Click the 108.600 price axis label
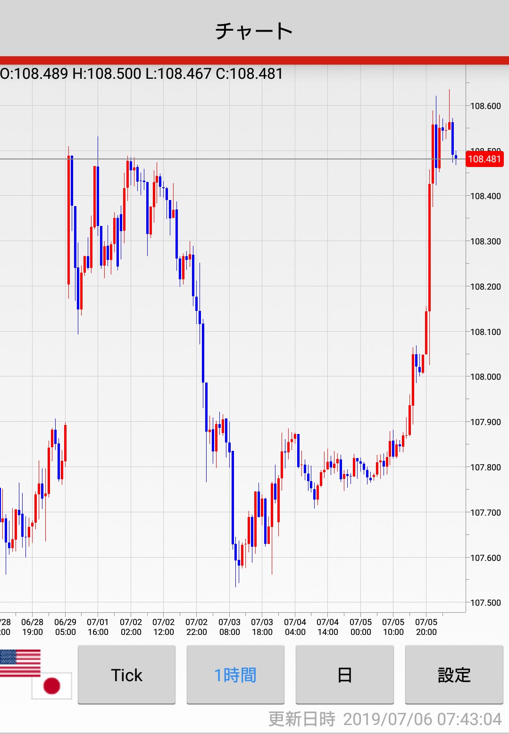The width and height of the screenshot is (509, 734). point(485,106)
